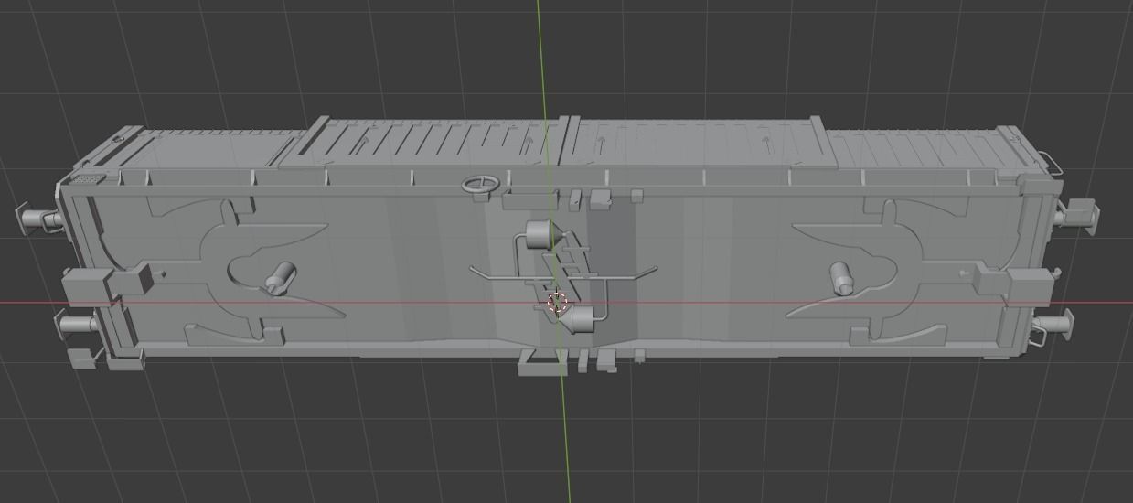The height and width of the screenshot is (503, 1133).
Task: Select the lower left end buffer
Action: point(77,325)
